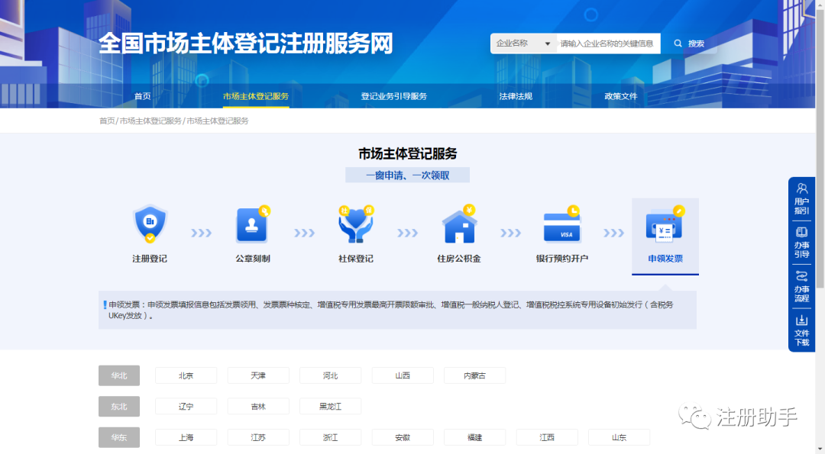825x454 pixels.
Task: Go to the 首页 navigation tab
Action: pos(143,96)
